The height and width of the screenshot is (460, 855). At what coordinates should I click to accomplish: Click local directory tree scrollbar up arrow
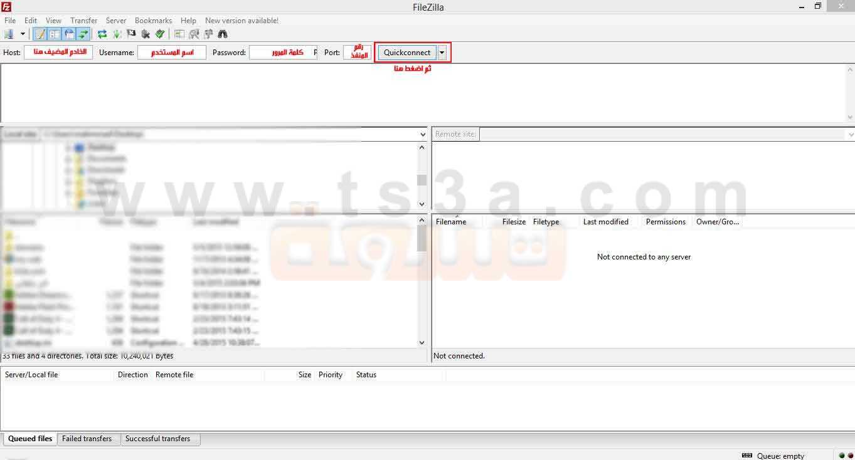click(x=422, y=147)
